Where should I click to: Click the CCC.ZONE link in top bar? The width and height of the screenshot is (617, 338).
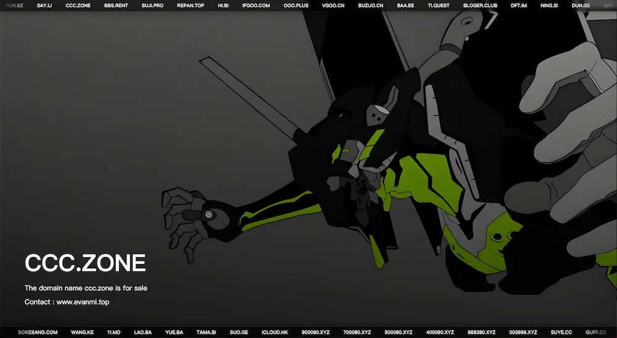[x=78, y=6]
